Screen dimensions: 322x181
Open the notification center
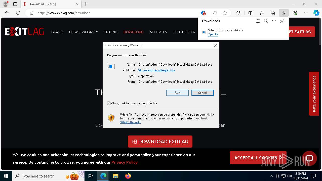[x=314, y=176]
